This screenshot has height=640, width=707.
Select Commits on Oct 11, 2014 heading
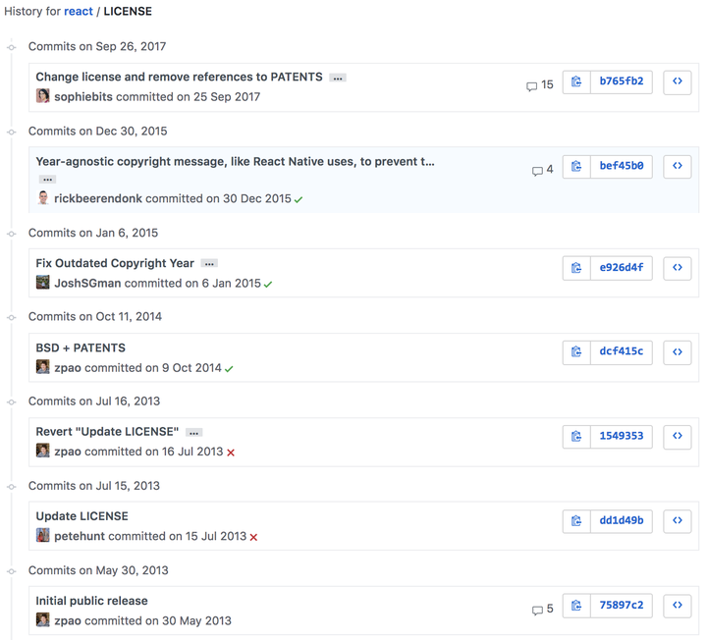tap(95, 317)
